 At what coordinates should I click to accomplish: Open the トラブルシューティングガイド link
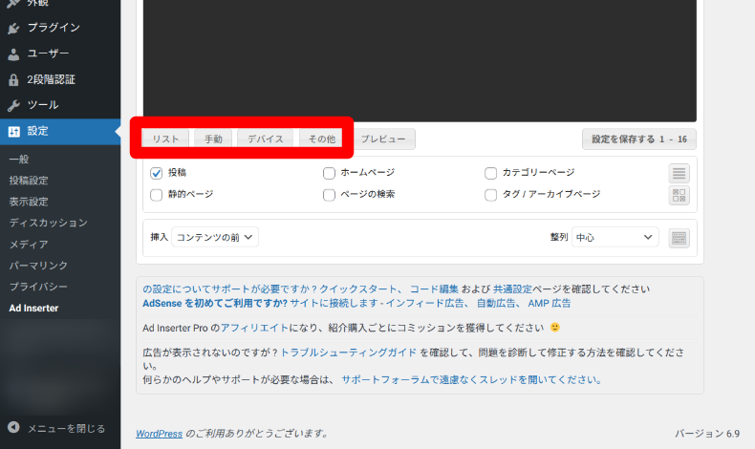click(348, 353)
